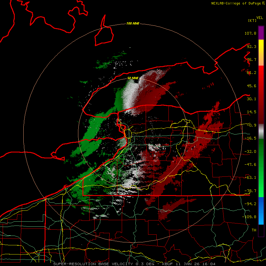Click the -32.0 legend value
Screen dimensions: 266x266
[250, 152]
